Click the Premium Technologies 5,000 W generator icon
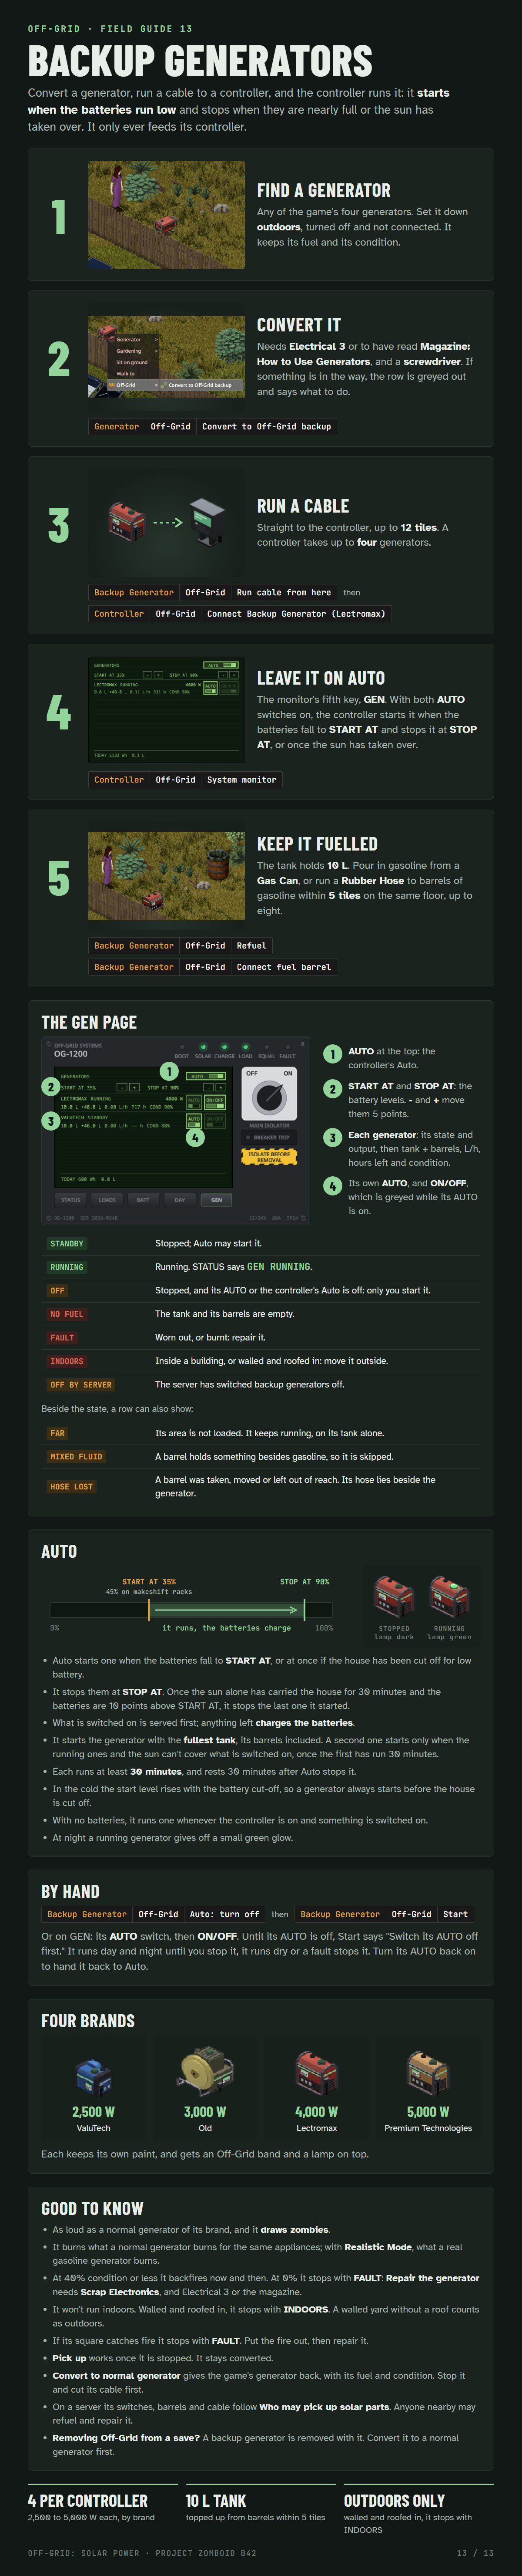The width and height of the screenshot is (522, 2576). (x=428, y=2074)
